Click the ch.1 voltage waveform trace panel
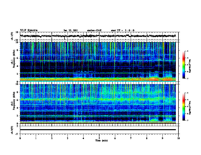 99,36
